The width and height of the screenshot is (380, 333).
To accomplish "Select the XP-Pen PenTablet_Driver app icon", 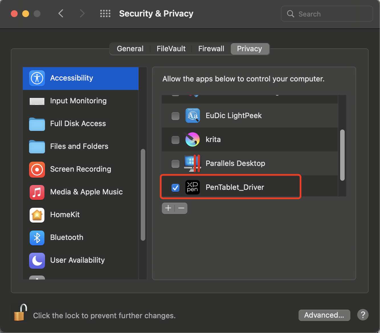I will pos(193,187).
